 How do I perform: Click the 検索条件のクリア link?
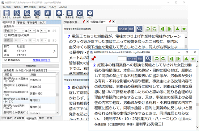[x=42, y=60]
